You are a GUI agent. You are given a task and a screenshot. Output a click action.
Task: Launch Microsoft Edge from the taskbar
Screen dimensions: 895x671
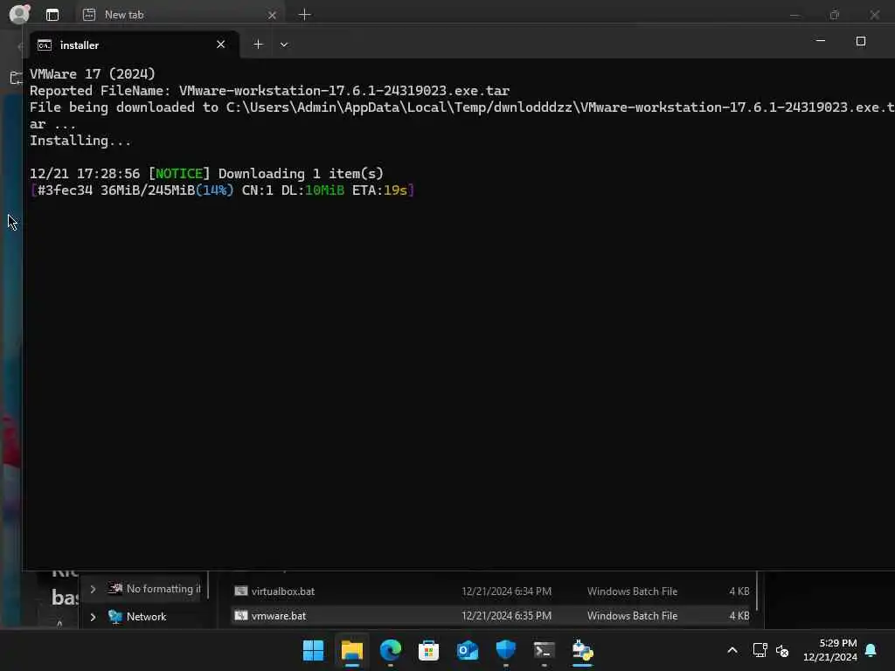point(391,650)
